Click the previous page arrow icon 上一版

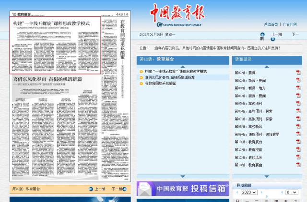coord(91,189)
